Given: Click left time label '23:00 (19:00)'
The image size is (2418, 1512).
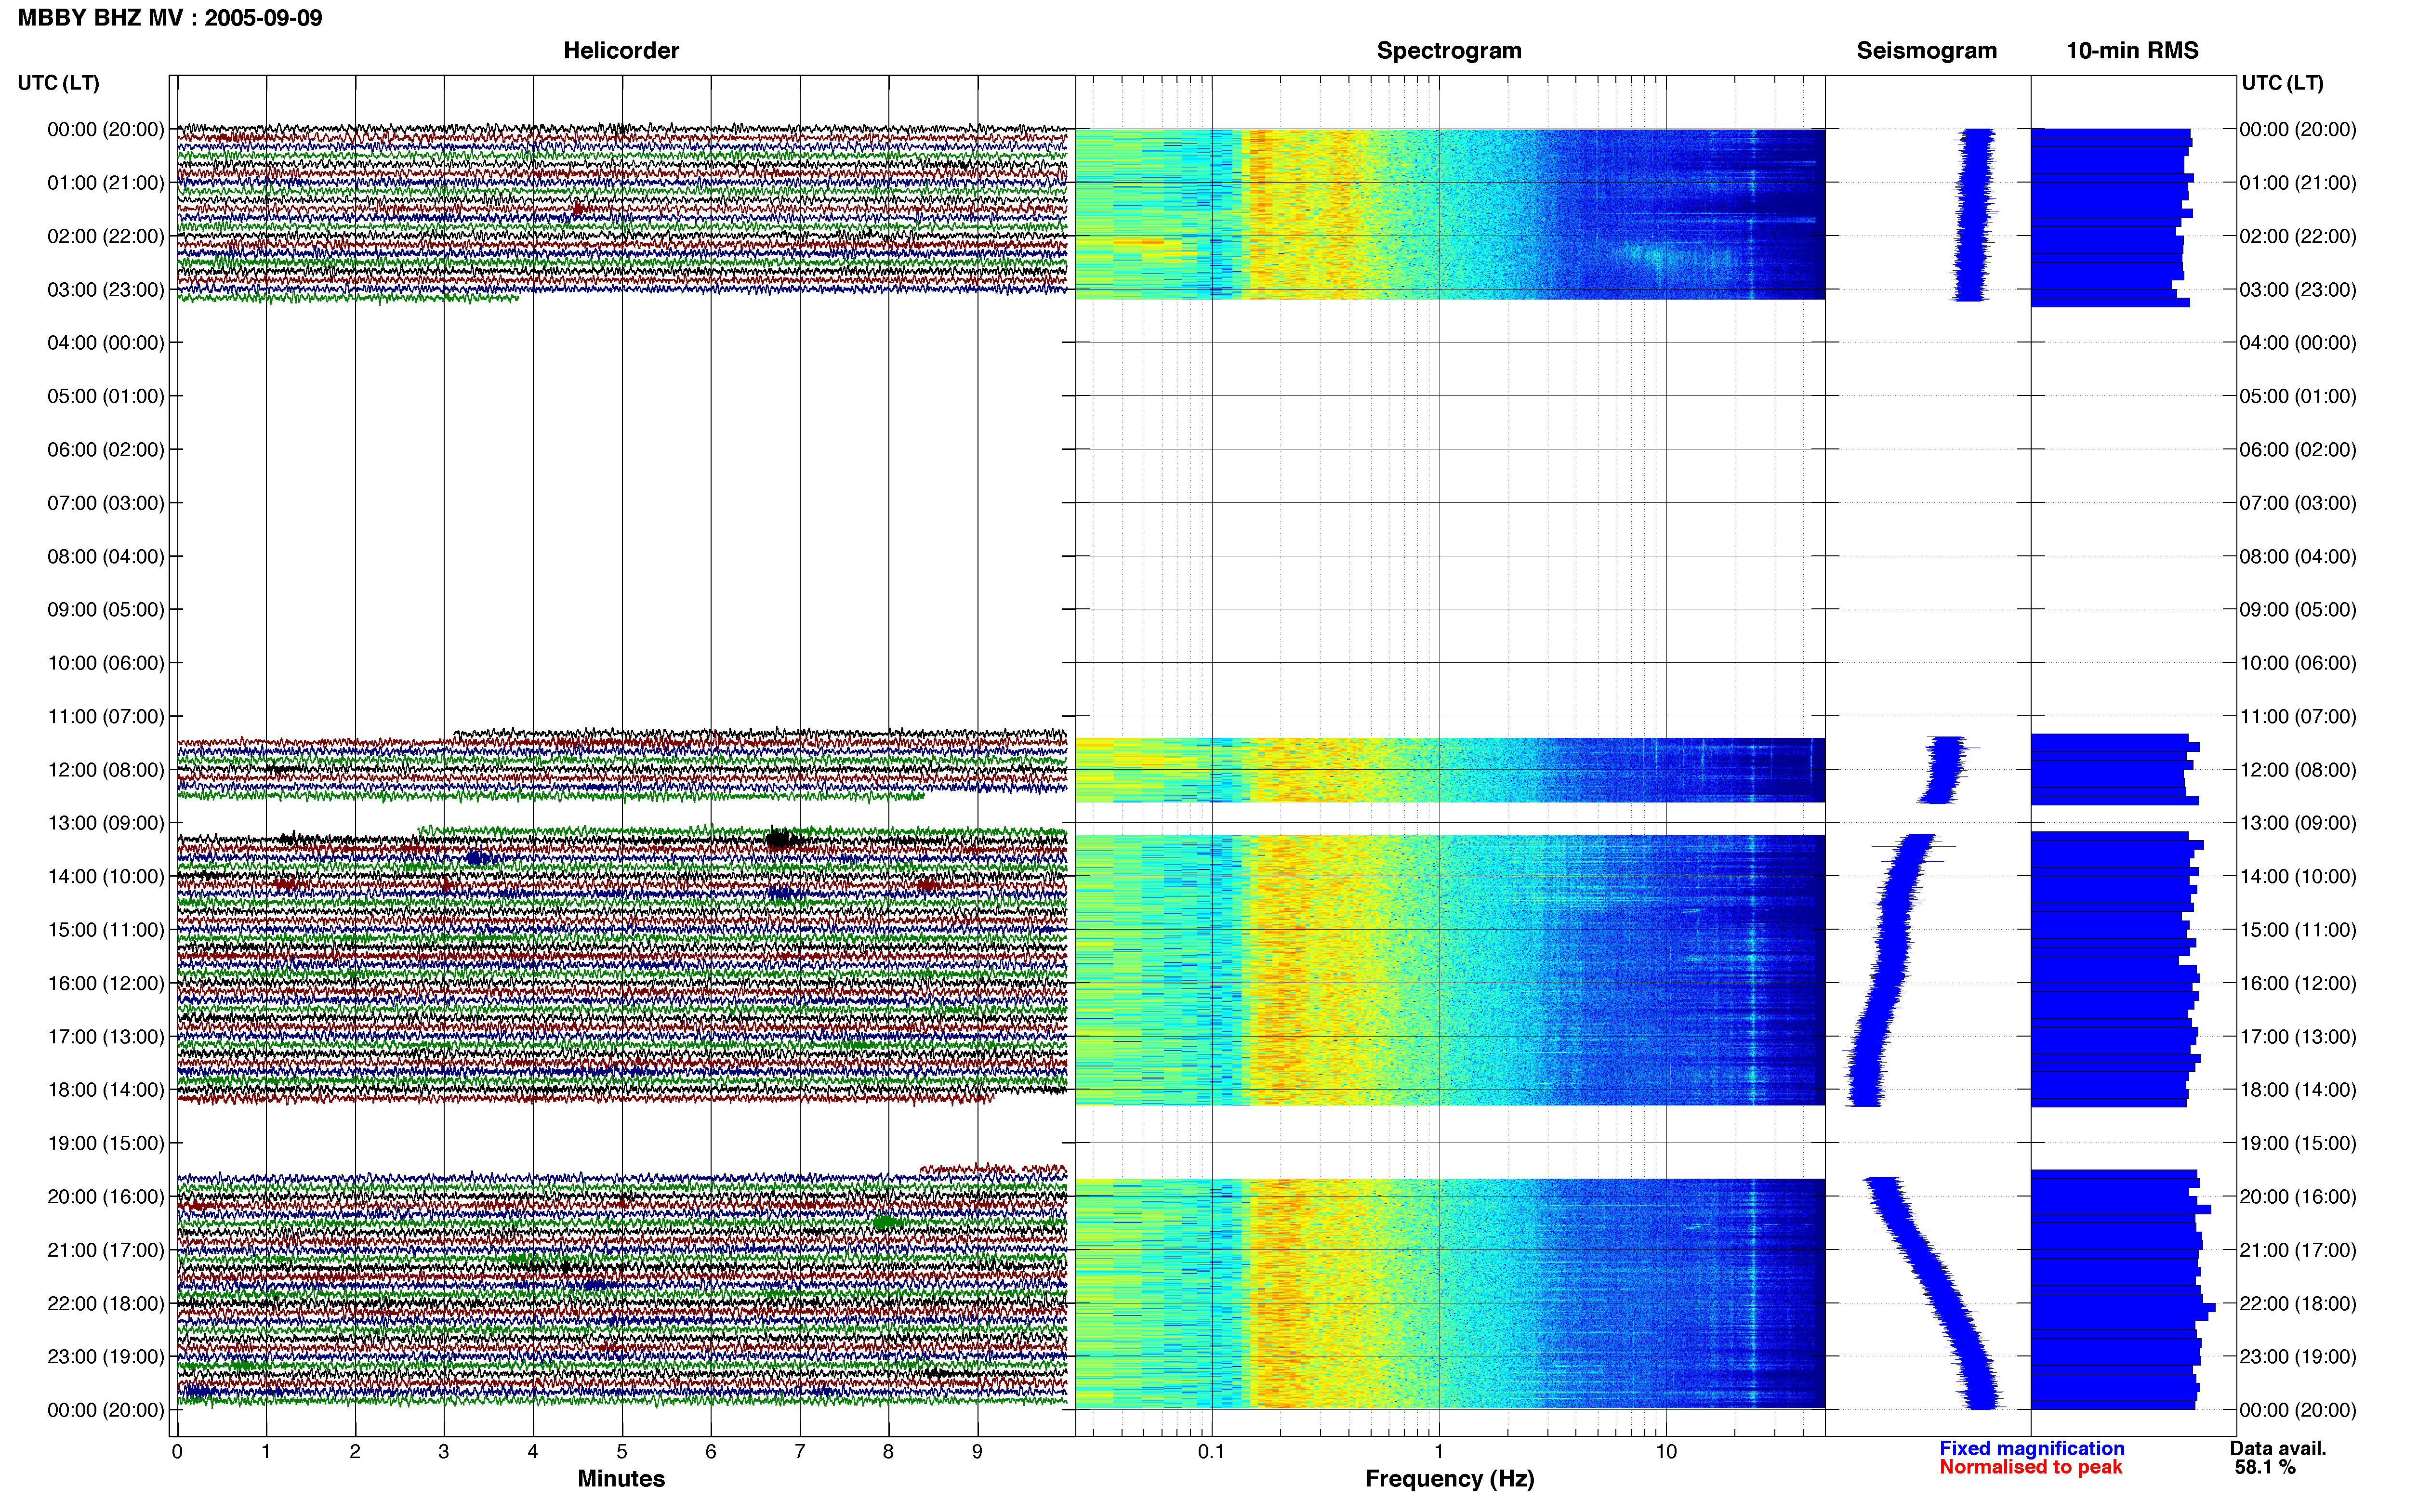Looking at the screenshot, I should [106, 1357].
